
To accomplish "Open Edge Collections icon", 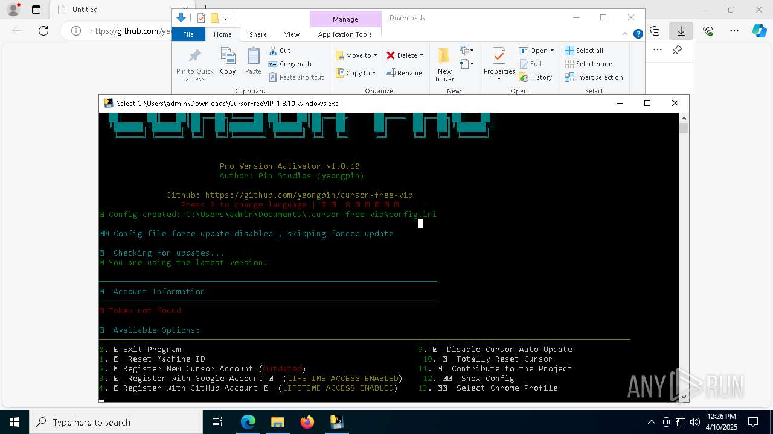I will (655, 31).
